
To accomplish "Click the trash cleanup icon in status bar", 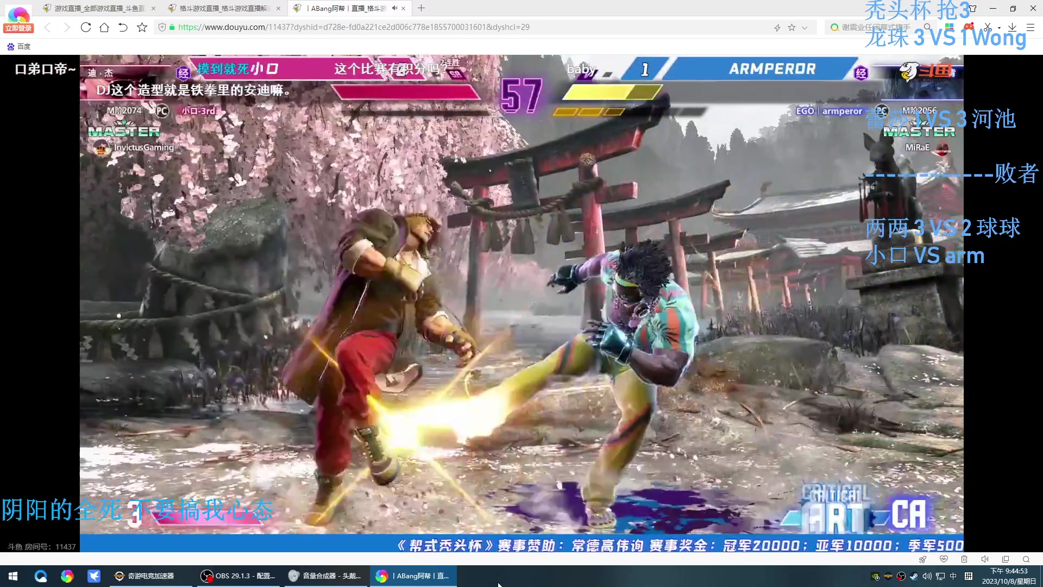I will tap(964, 559).
